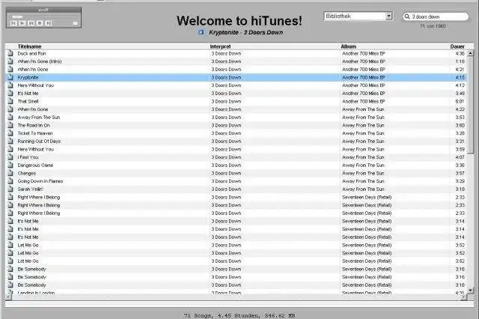Click the '71 von 1980' result count
The image size is (479, 319).
[x=433, y=26]
